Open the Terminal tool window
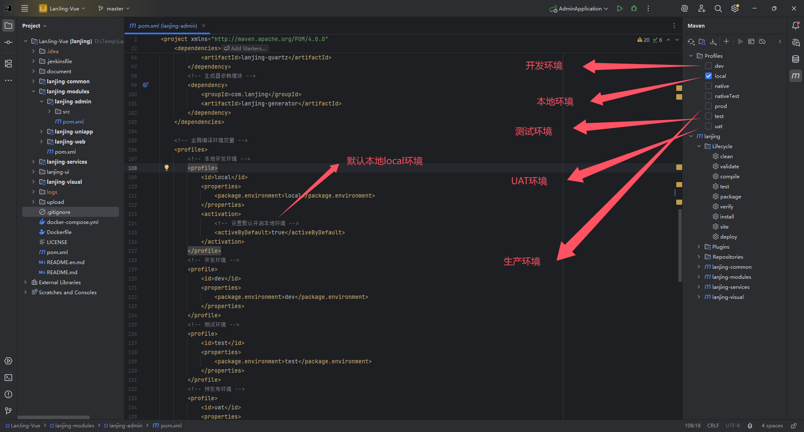 point(8,378)
